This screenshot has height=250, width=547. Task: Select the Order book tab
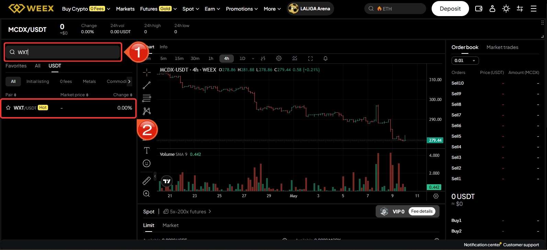tap(465, 47)
